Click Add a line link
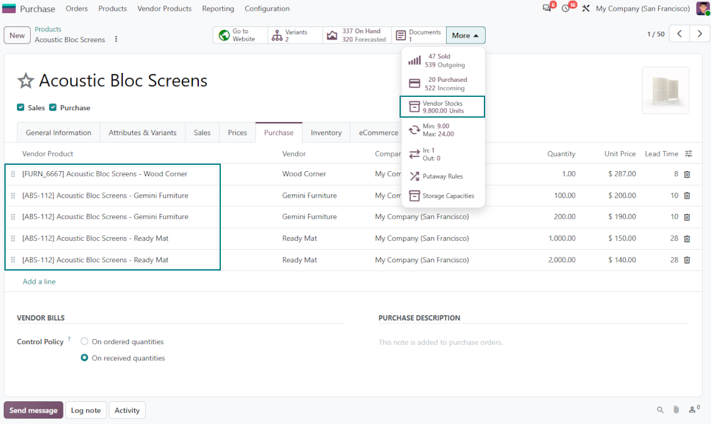This screenshot has width=711, height=424. pyautogui.click(x=39, y=282)
